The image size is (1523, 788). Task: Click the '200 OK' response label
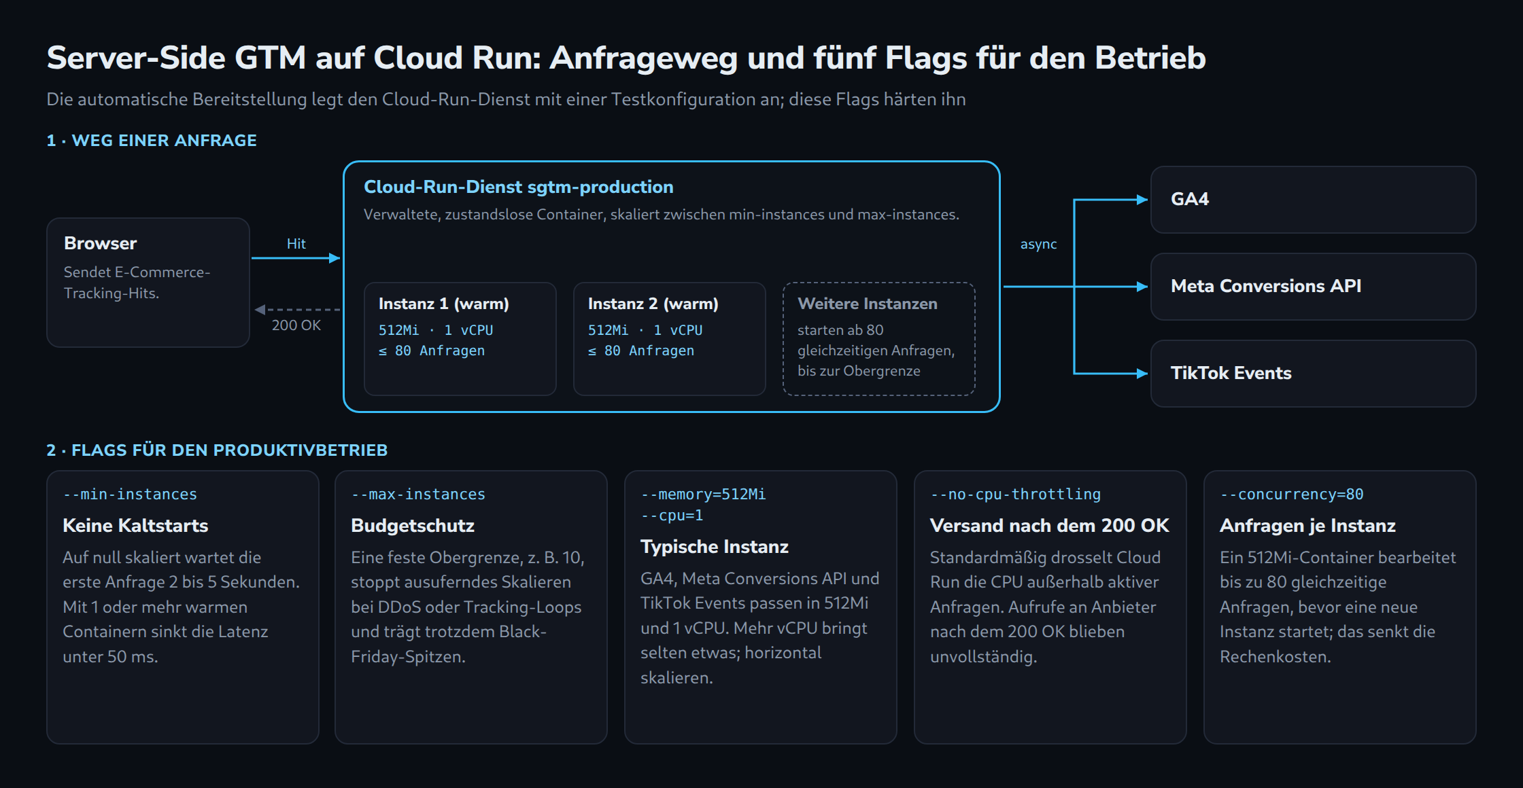[x=296, y=325]
